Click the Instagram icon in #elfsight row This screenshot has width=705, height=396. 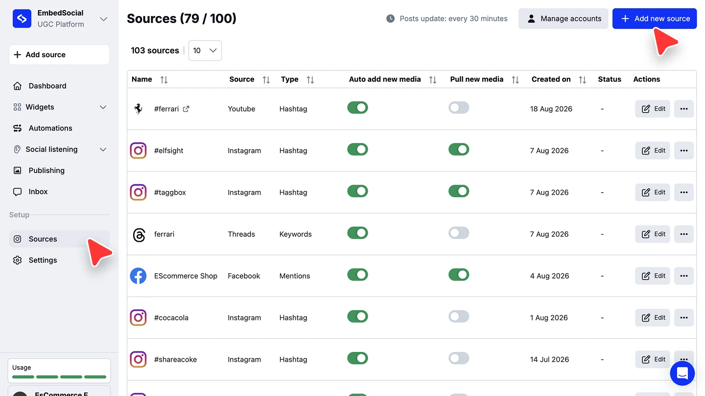[138, 151]
